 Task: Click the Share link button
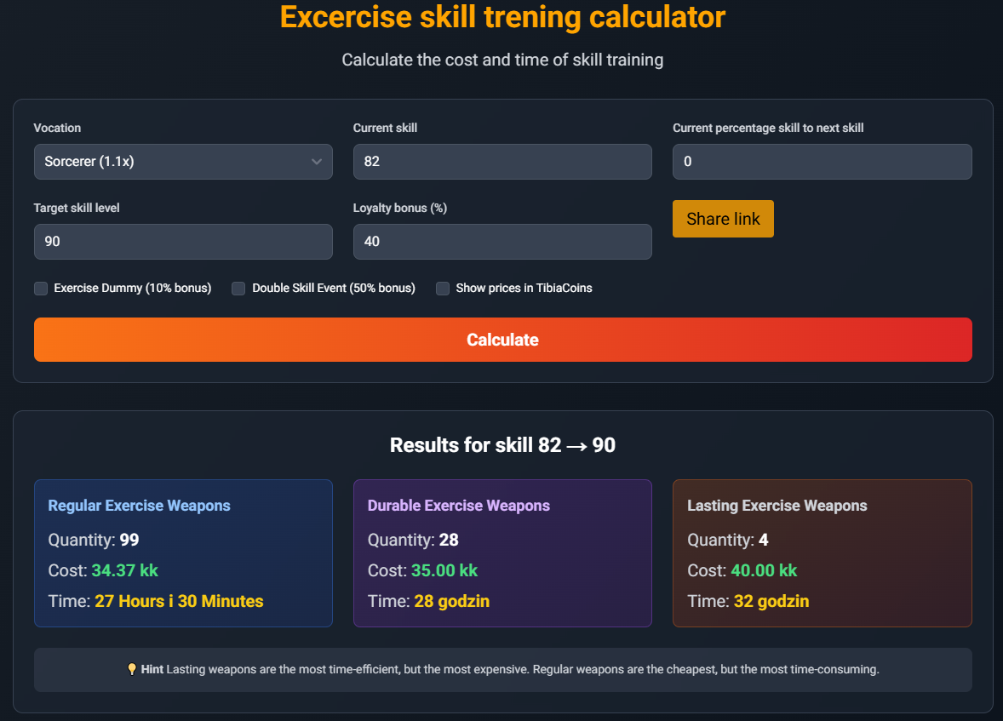pyautogui.click(x=723, y=219)
